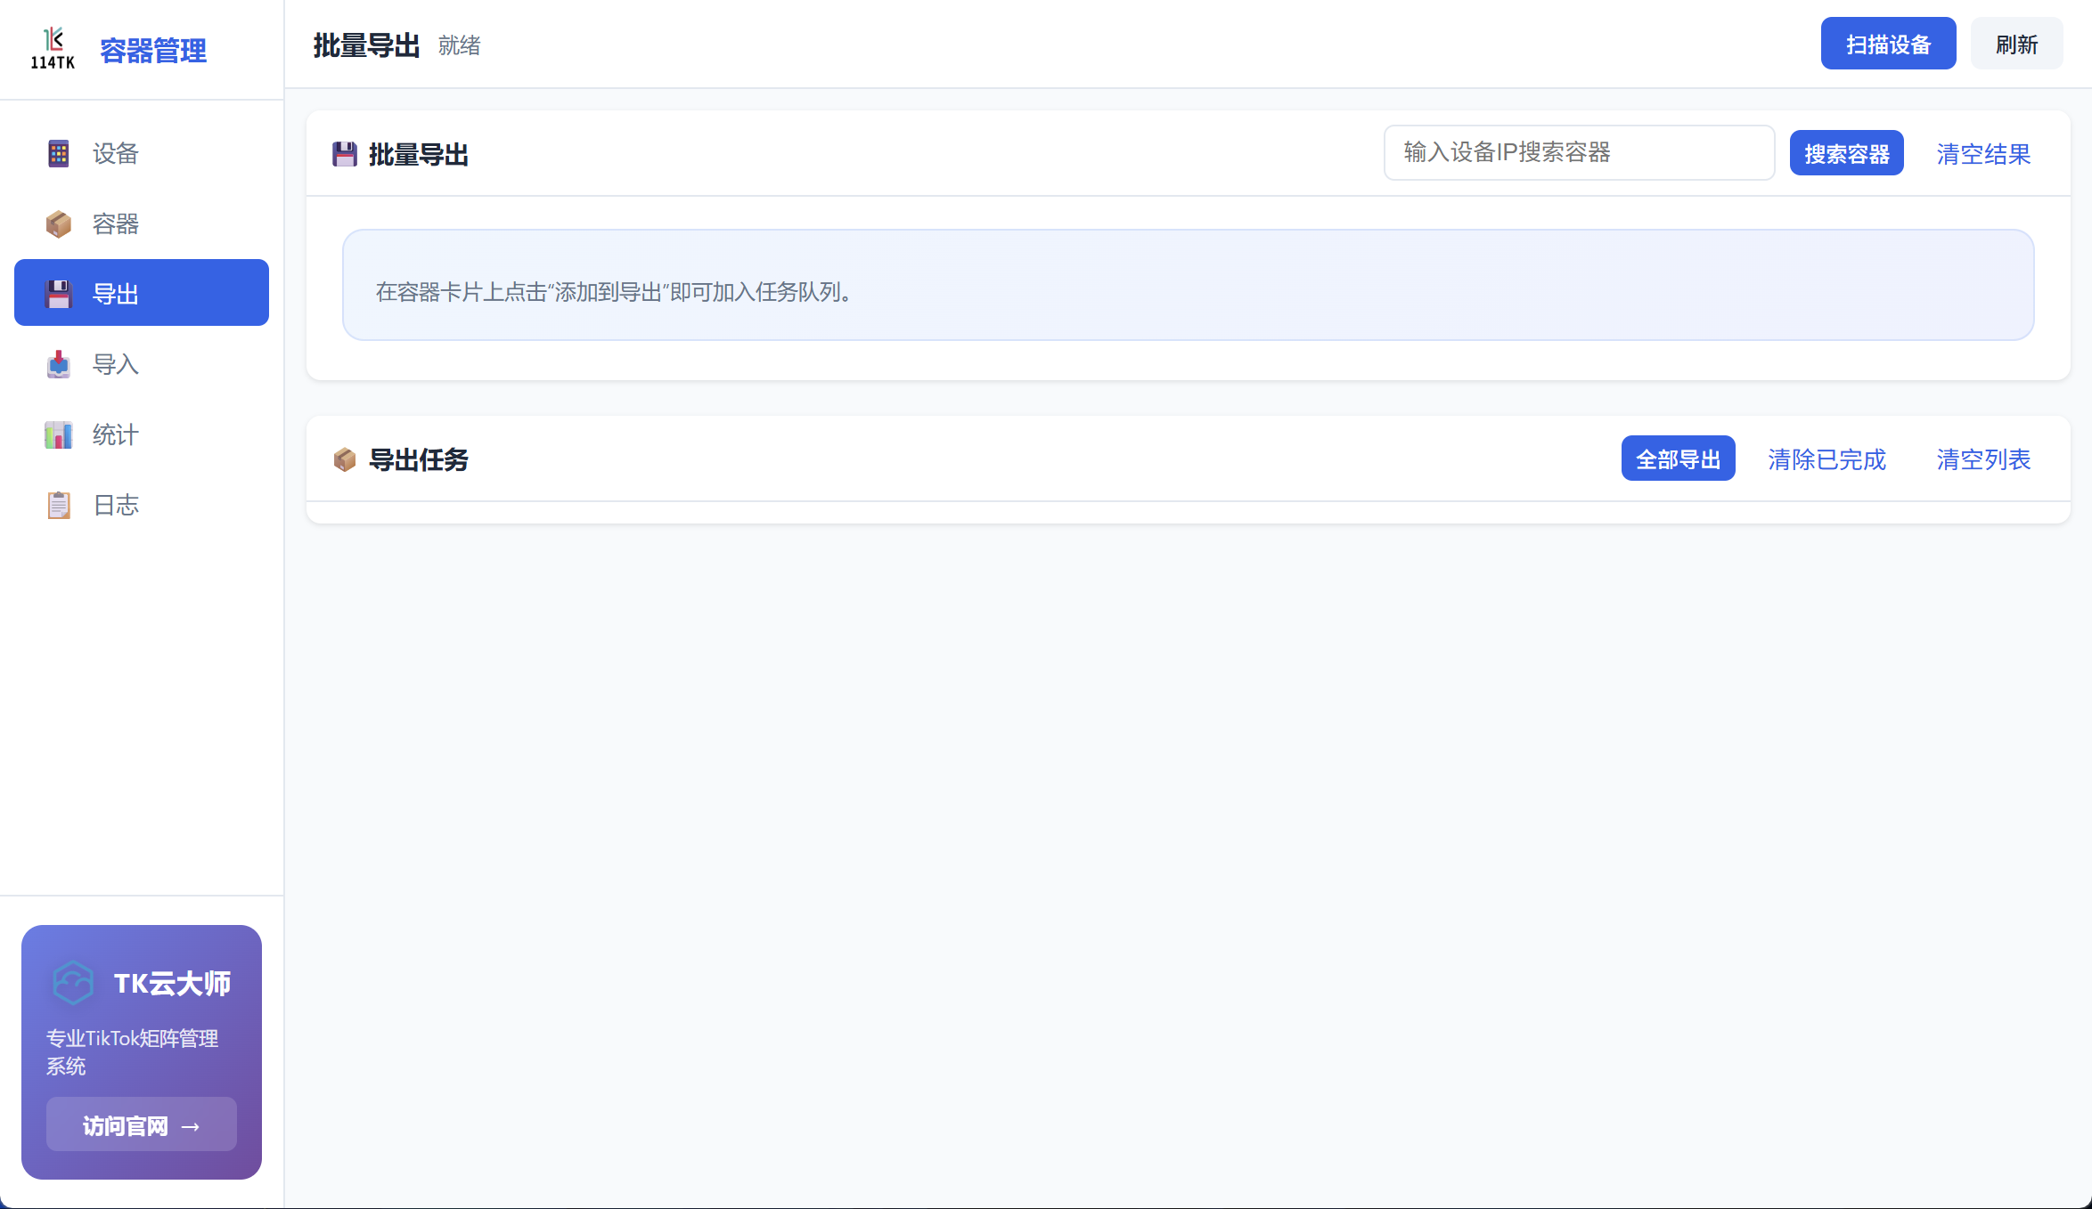Click the 刷新 button

pos(2016,43)
